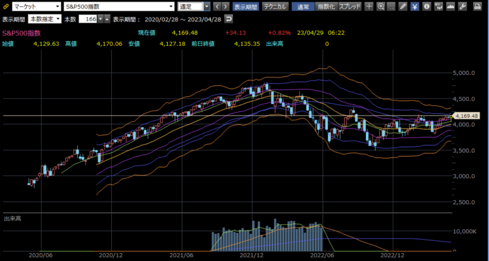Switch to スプレッド chart mode
The width and height of the screenshot is (489, 261).
pos(350,7)
